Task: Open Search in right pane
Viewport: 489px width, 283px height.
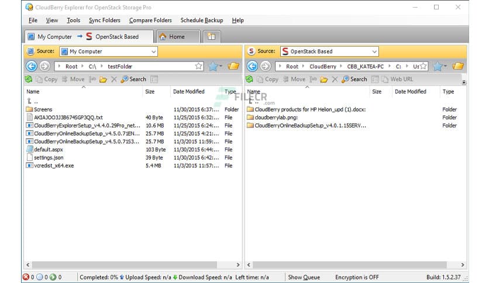Action: point(354,79)
